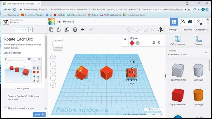The width and height of the screenshot is (212, 119).
Task: Fit all in view icon
Action: pos(53,64)
